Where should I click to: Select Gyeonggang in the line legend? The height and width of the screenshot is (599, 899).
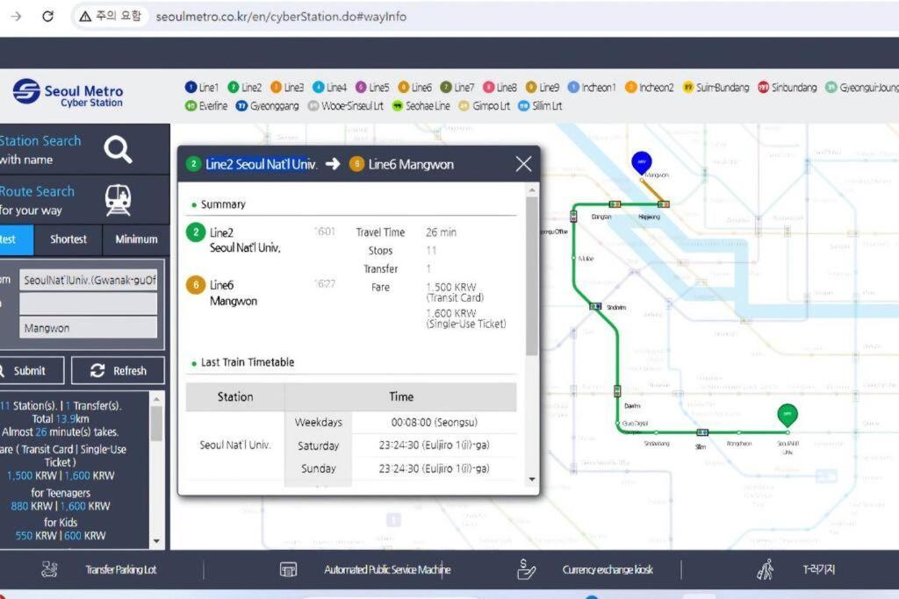point(268,106)
